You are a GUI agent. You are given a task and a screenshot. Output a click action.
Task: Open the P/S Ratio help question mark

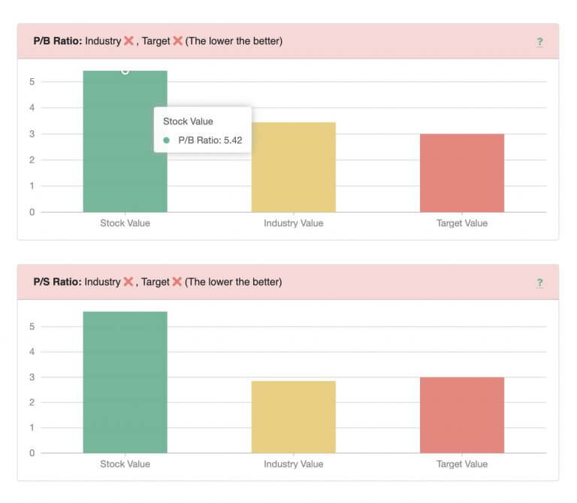click(x=539, y=283)
